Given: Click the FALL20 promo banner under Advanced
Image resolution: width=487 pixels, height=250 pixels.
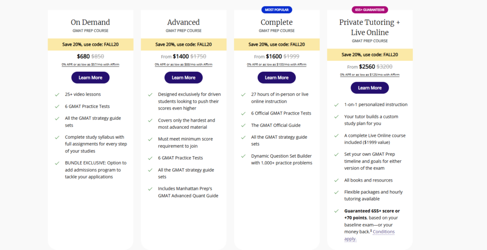Looking at the screenshot, I should point(184,44).
